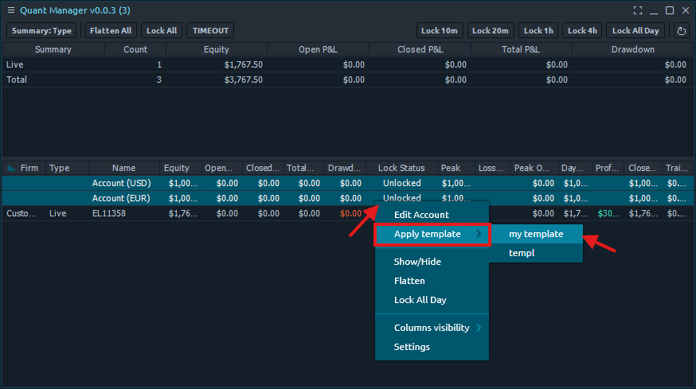
Task: Expand the Columns visibility submenu
Action: (x=431, y=328)
